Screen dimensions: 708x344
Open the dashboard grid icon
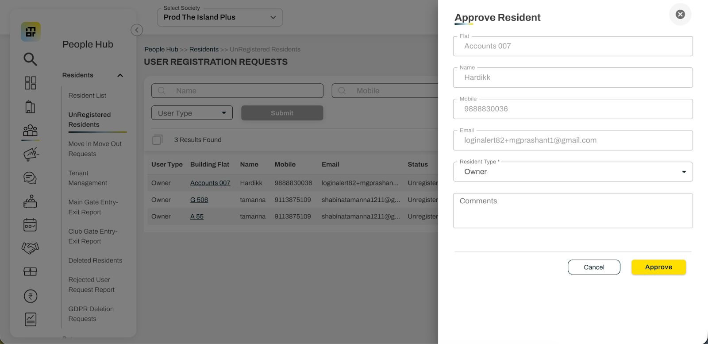pyautogui.click(x=30, y=83)
